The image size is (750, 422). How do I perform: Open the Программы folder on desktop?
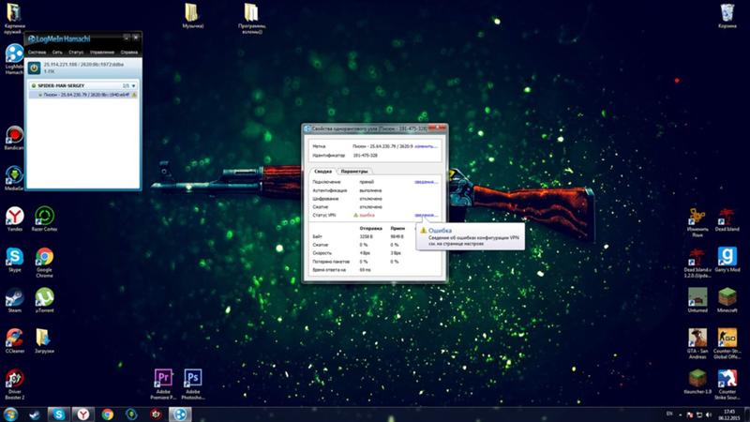click(x=251, y=18)
